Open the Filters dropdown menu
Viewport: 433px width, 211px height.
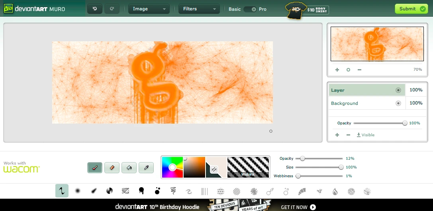tap(199, 9)
